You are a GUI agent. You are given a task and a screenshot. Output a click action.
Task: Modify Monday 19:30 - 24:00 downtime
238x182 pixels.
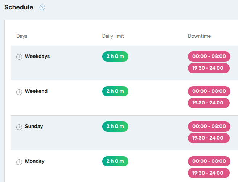pyautogui.click(x=209, y=173)
